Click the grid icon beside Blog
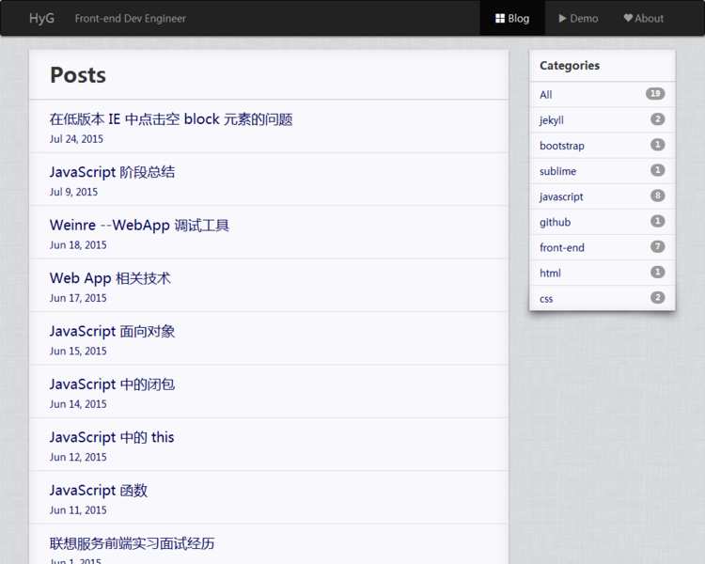Screen dimensions: 705x564 [x=500, y=19]
